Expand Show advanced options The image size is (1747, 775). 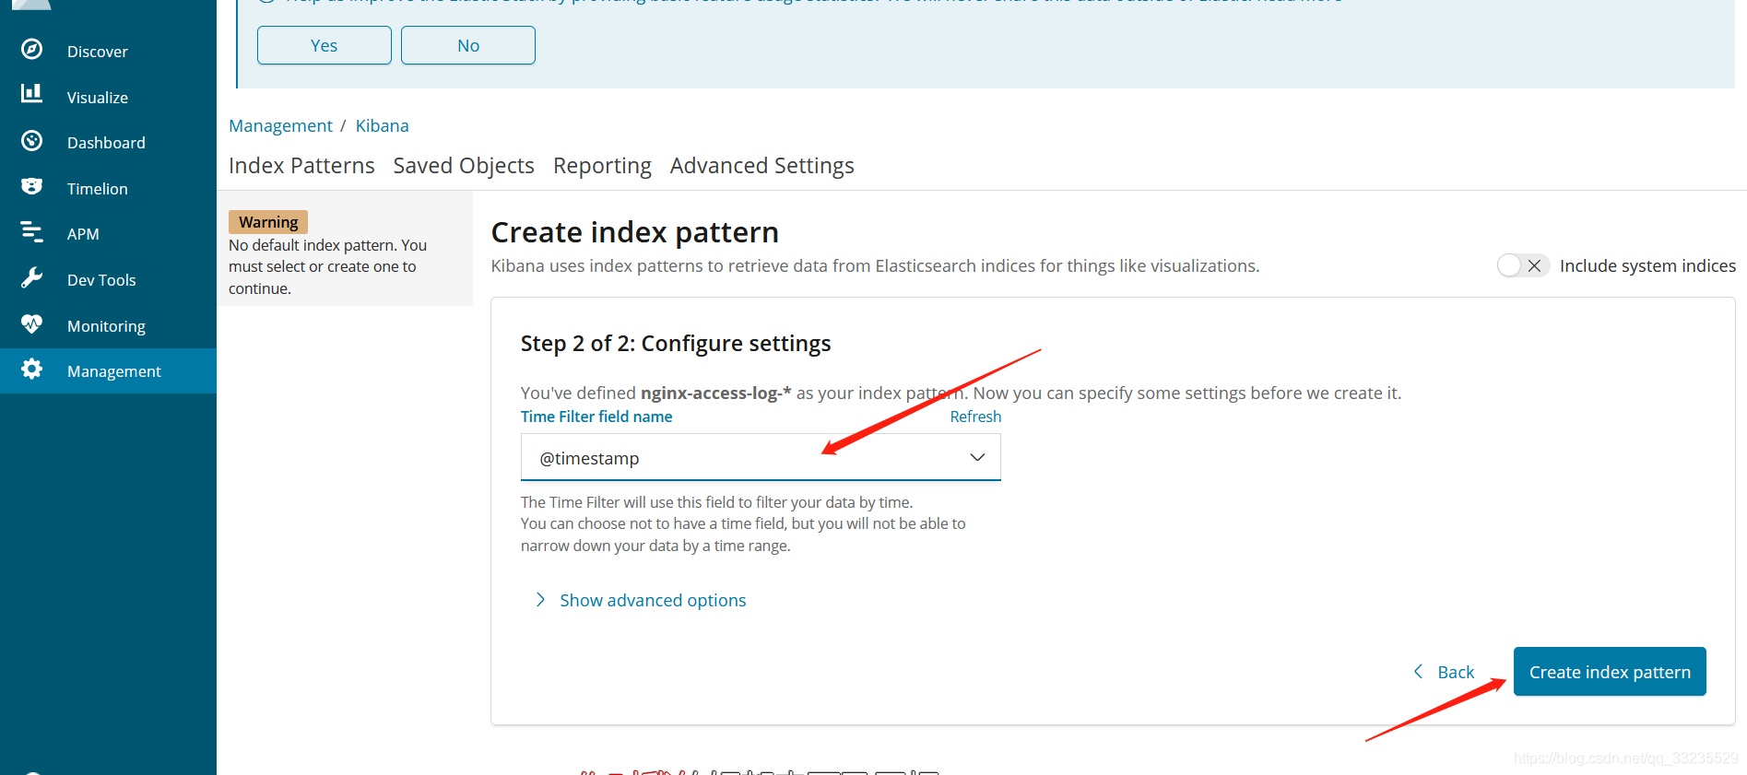coord(653,600)
